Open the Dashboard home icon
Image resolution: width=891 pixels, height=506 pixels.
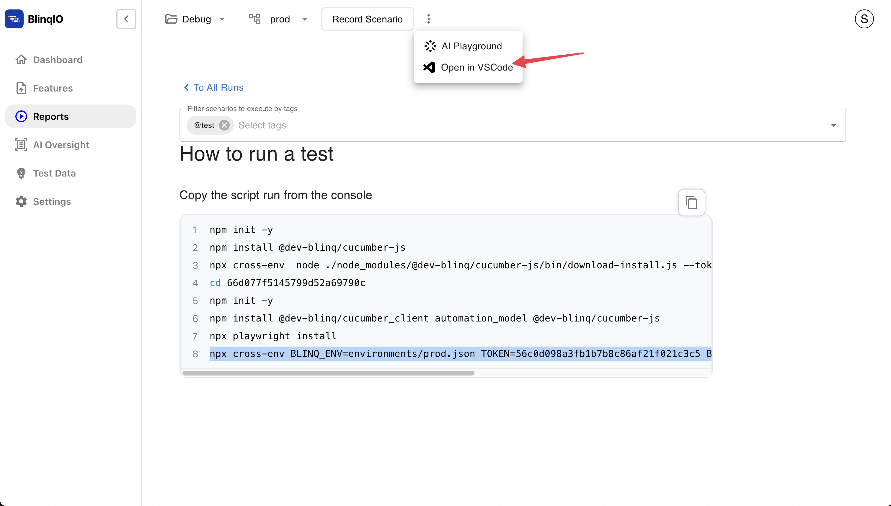click(x=21, y=60)
